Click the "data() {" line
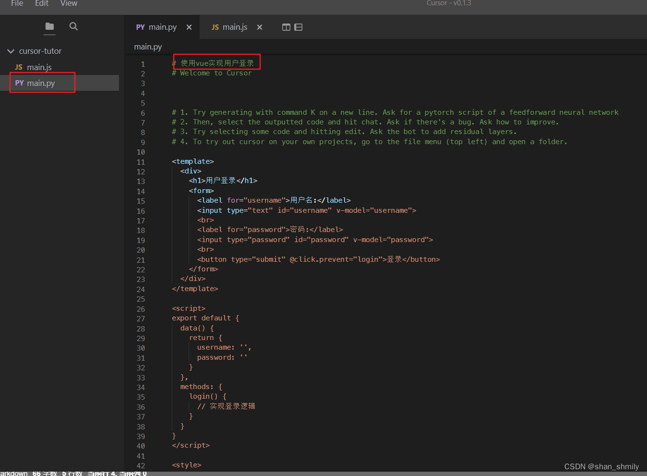Screen dimensions: 647x476 point(197,328)
